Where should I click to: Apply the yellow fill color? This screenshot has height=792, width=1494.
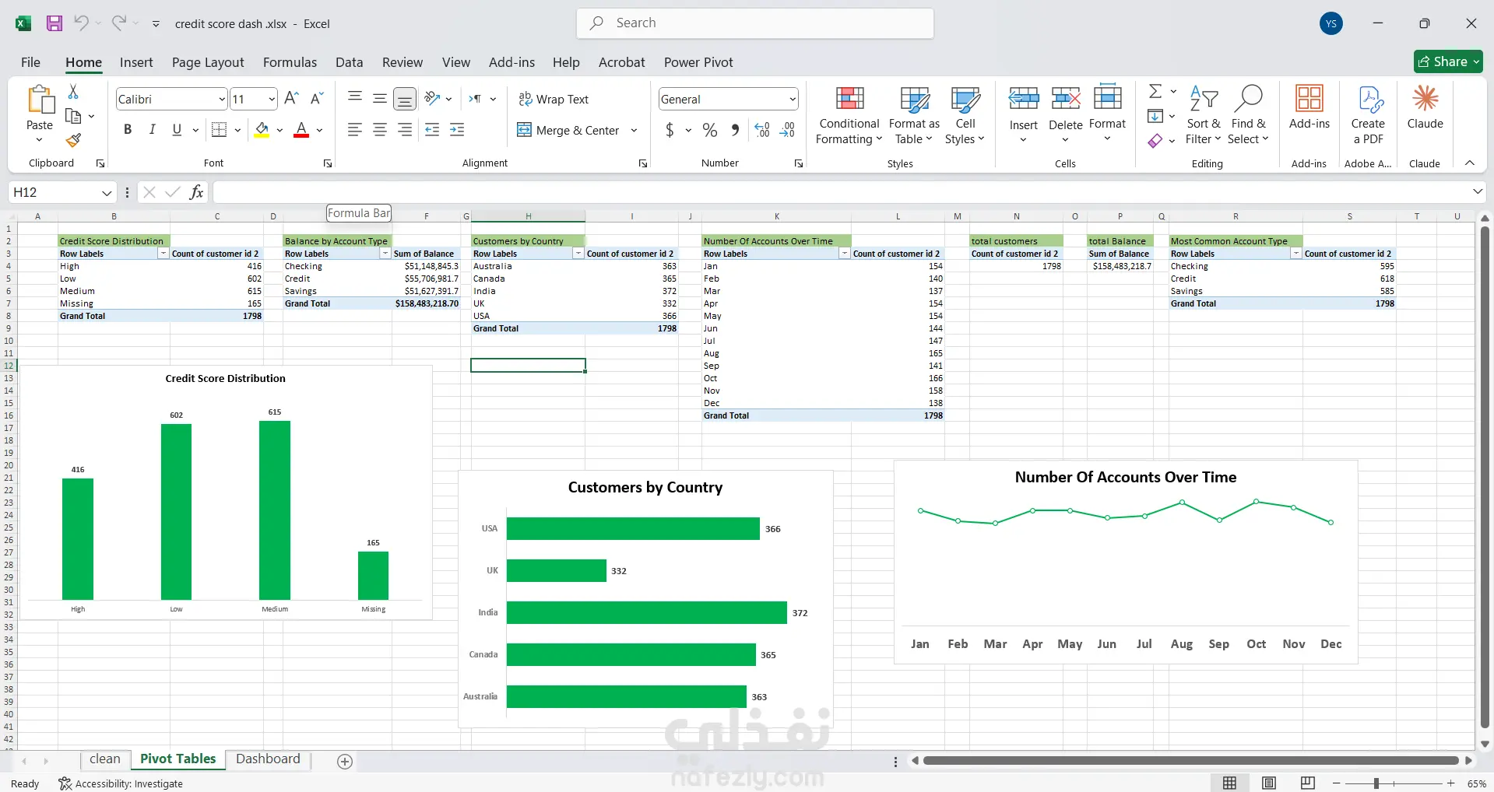pos(262,130)
